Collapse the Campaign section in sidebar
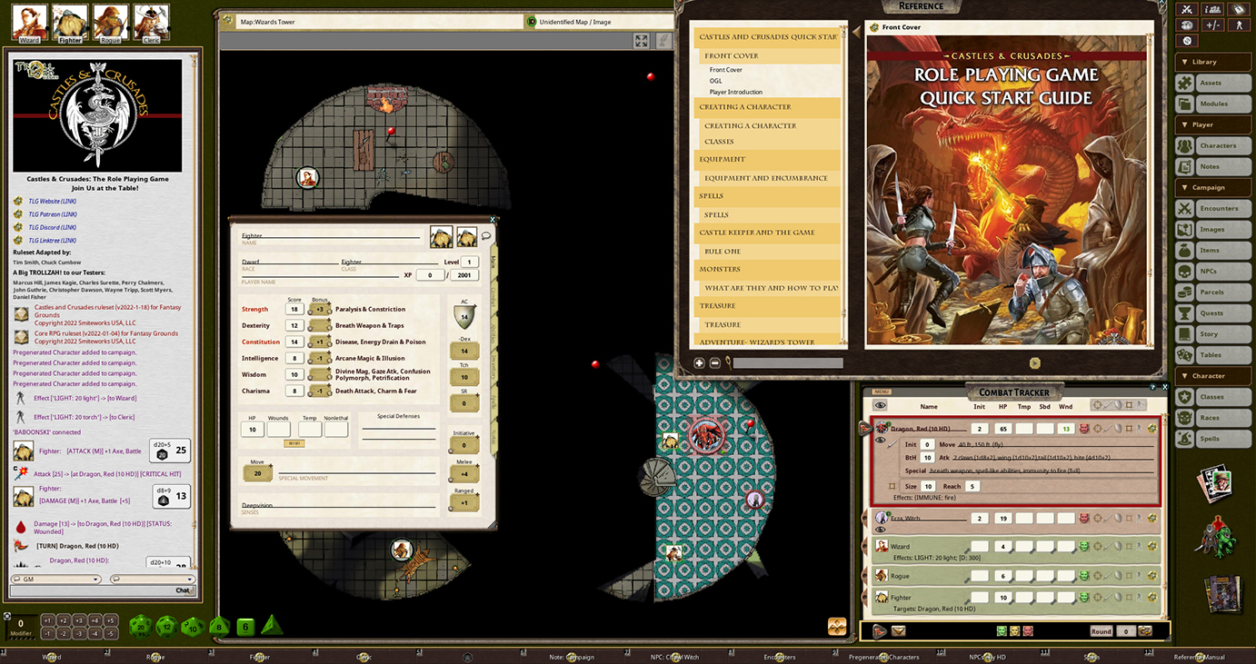This screenshot has height=664, width=1256. [x=1213, y=187]
